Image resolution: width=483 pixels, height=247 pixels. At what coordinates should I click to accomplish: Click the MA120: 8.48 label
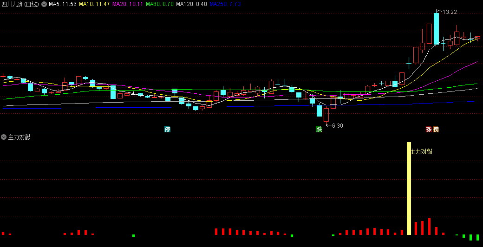191,4
